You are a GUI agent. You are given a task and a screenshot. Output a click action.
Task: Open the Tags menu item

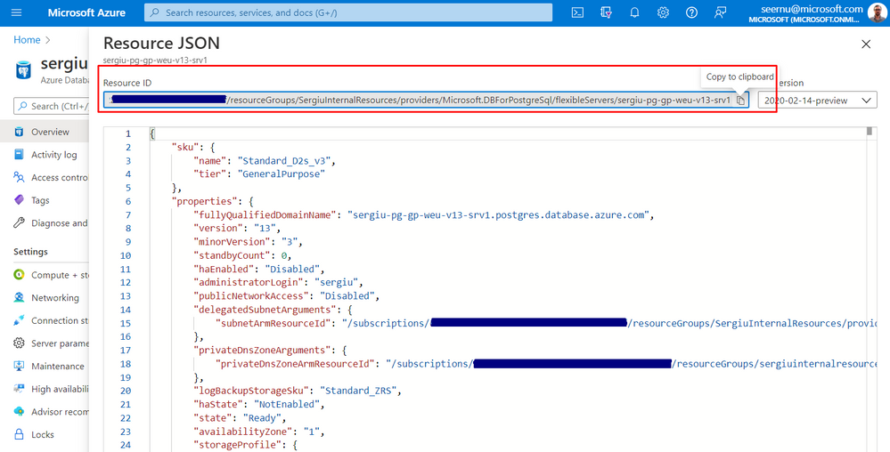click(40, 200)
